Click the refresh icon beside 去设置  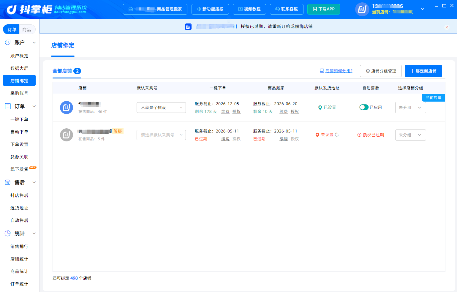tap(337, 135)
